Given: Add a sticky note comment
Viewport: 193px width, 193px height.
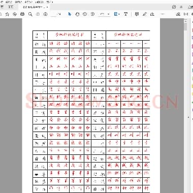Looking at the screenshot, I should pyautogui.click(x=137, y=14).
